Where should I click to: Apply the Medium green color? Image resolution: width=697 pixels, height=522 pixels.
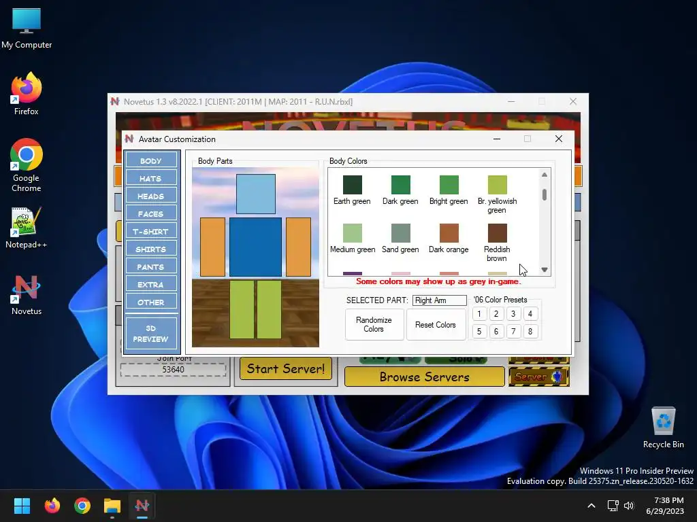352,233
